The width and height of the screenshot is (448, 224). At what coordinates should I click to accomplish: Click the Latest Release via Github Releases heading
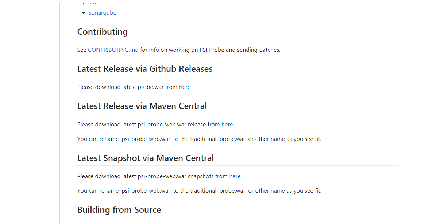point(145,69)
